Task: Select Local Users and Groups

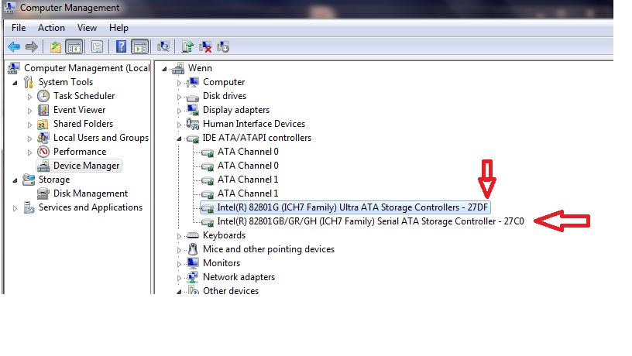Action: point(101,138)
